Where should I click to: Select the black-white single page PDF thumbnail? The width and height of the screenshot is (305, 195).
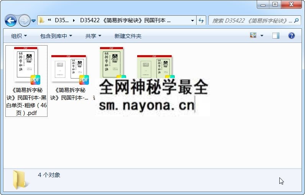click(27, 66)
